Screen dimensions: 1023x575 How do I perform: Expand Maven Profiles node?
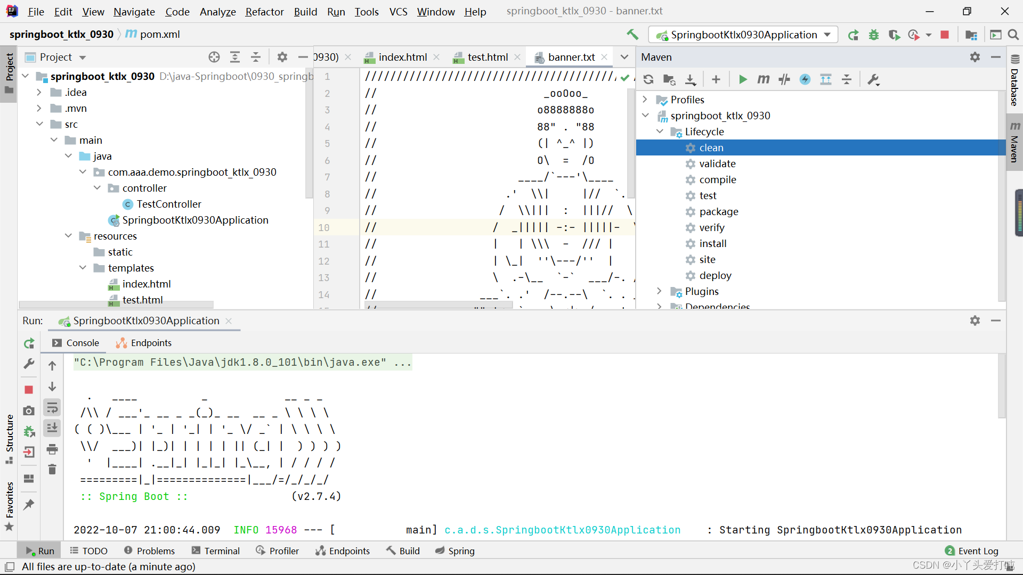pyautogui.click(x=645, y=100)
